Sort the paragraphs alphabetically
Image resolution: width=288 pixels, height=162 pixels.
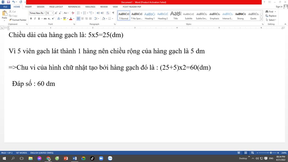[x=108, y=13]
